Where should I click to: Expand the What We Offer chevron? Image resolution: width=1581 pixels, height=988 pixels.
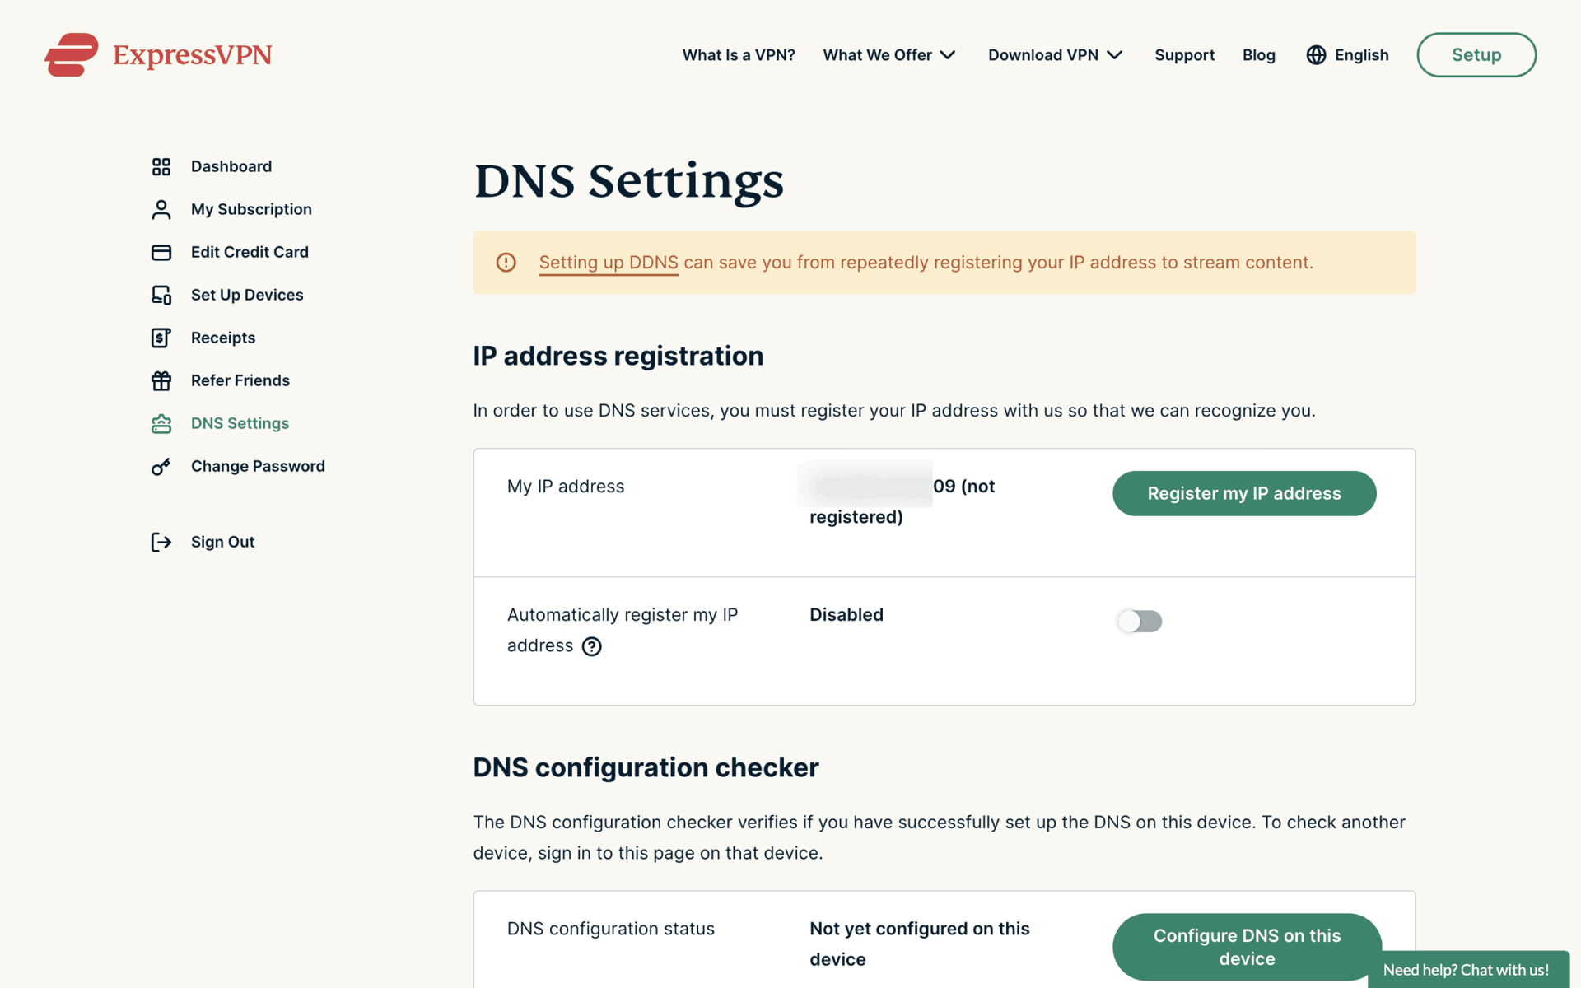point(948,55)
